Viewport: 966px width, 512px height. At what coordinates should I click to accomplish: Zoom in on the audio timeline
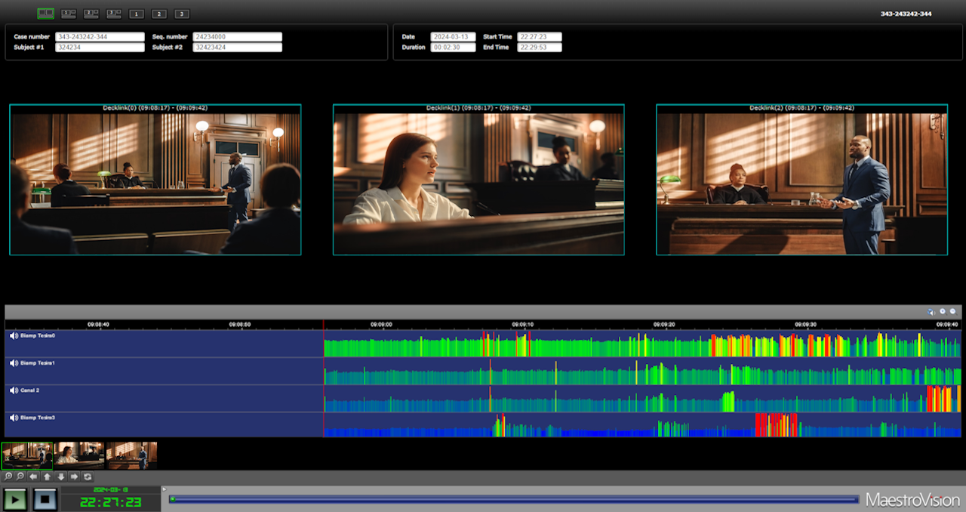(x=942, y=311)
